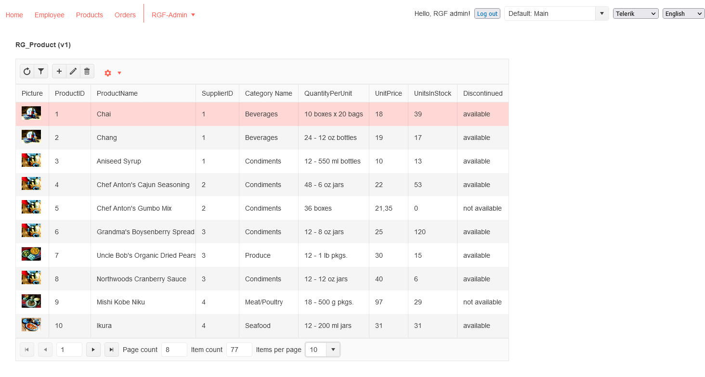This screenshot has width=705, height=377.
Task: Sort by the UnitPrice column header
Action: pos(388,93)
